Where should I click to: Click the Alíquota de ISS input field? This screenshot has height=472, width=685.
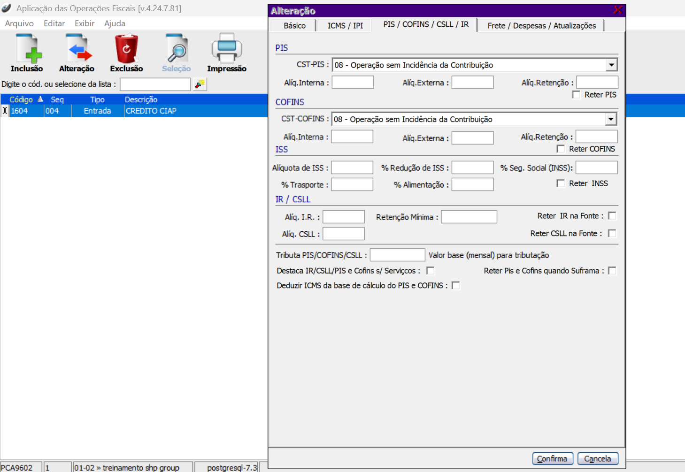(x=352, y=168)
